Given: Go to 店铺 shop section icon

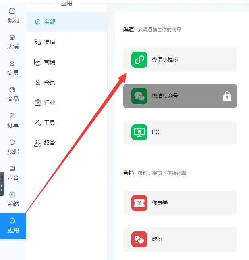Looking at the screenshot, I should pyautogui.click(x=12, y=37).
